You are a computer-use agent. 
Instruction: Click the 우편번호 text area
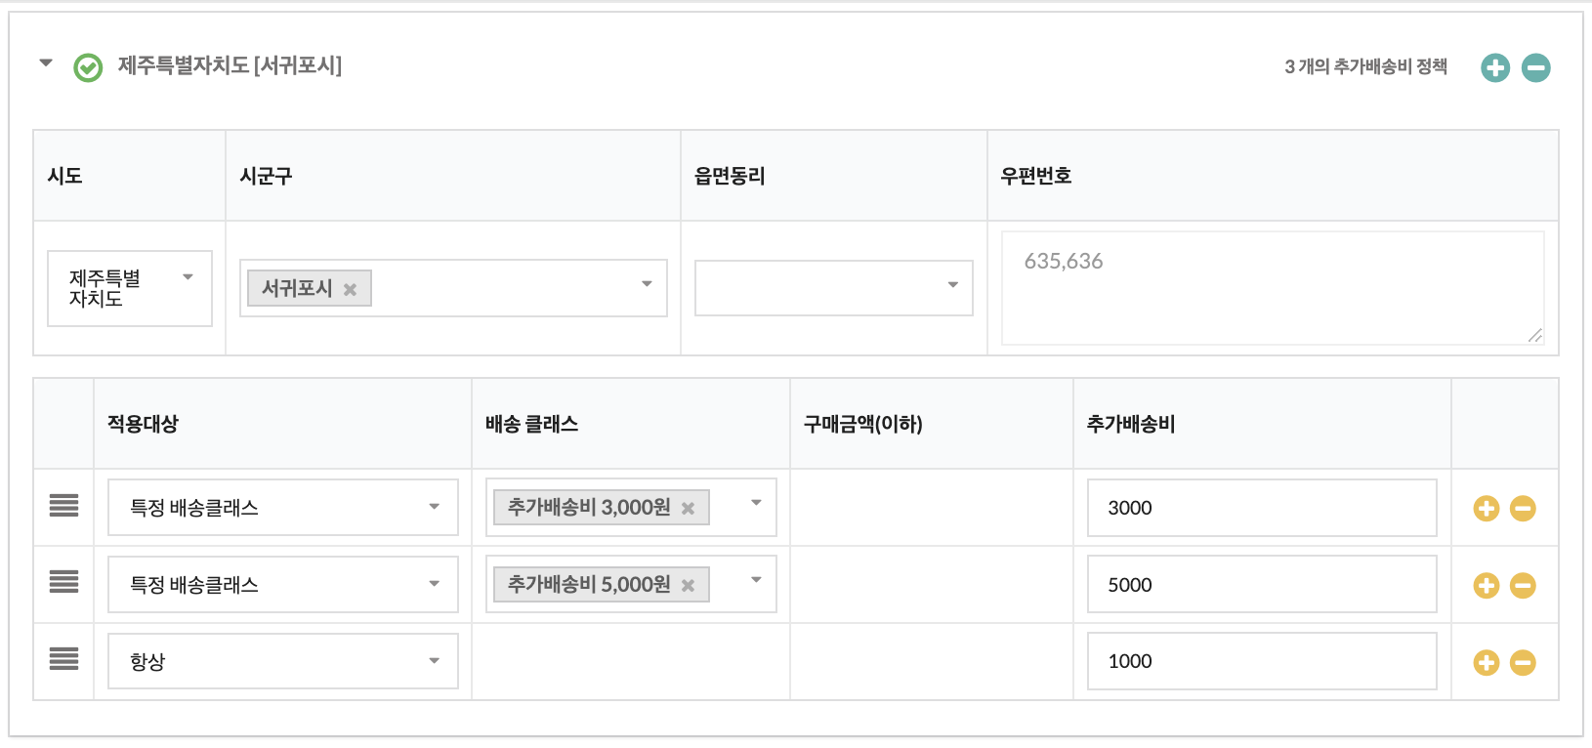click(1272, 288)
